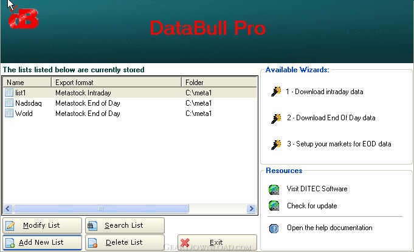Click the list icon beside Nadsdaq
The width and height of the screenshot is (414, 252).
point(9,103)
